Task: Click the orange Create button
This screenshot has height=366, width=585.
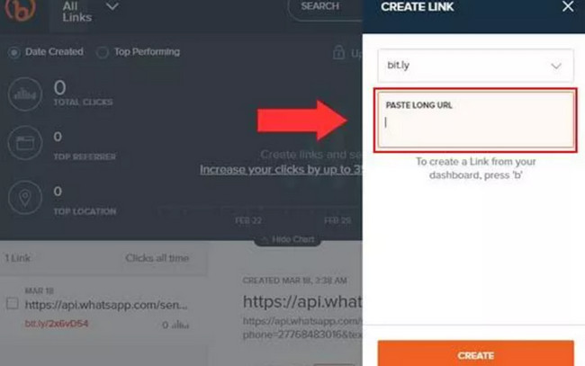Action: 476,353
